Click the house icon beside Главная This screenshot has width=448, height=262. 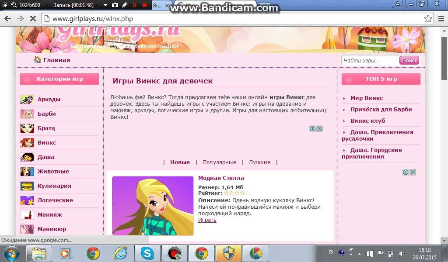coord(38,59)
